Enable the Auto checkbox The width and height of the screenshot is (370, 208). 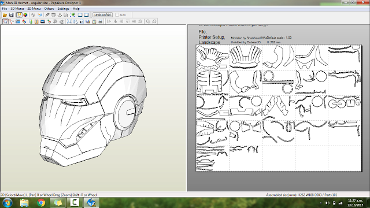[117, 15]
